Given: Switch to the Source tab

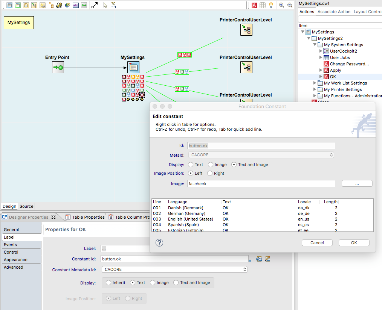Looking at the screenshot, I should click(26, 206).
